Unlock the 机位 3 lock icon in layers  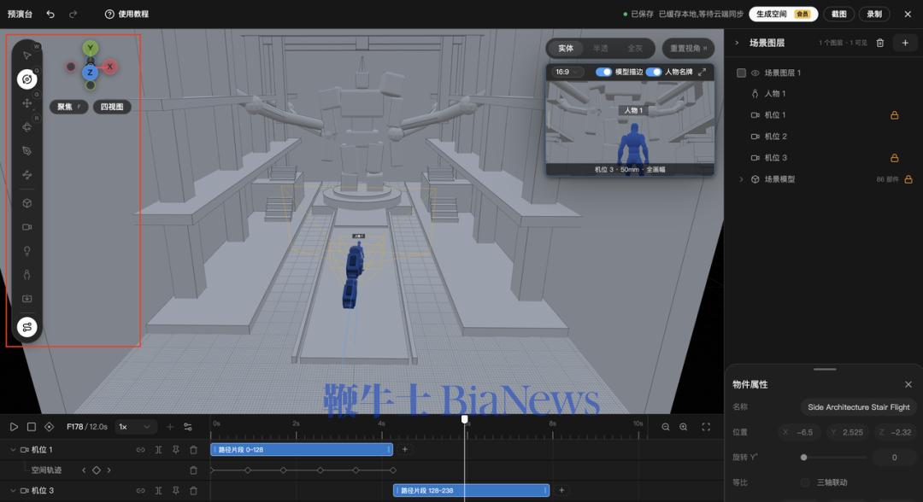click(894, 158)
